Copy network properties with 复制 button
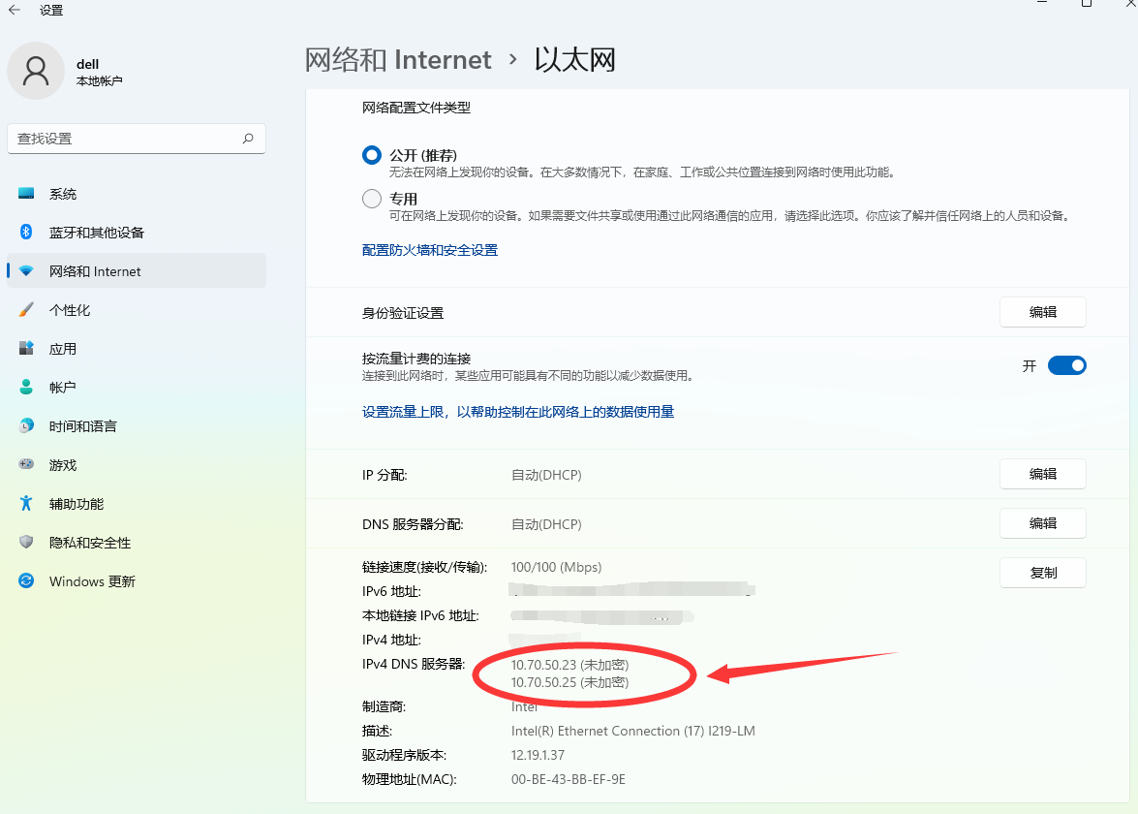The width and height of the screenshot is (1138, 814). (x=1042, y=573)
